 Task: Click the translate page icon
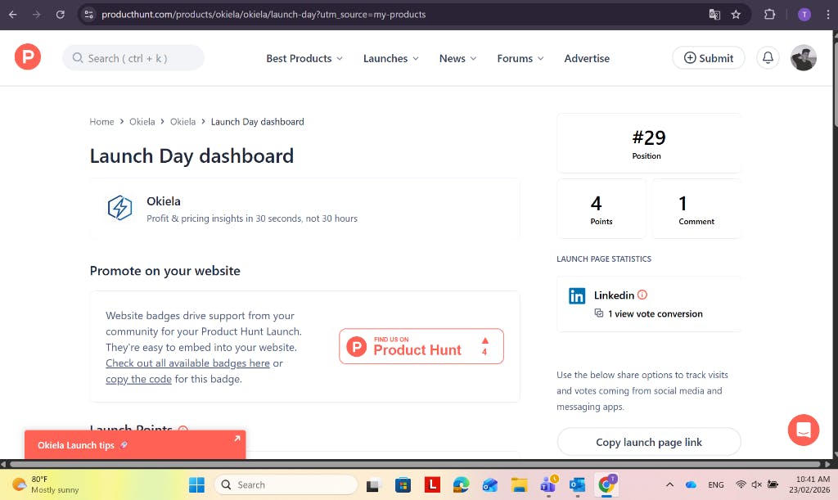point(714,15)
